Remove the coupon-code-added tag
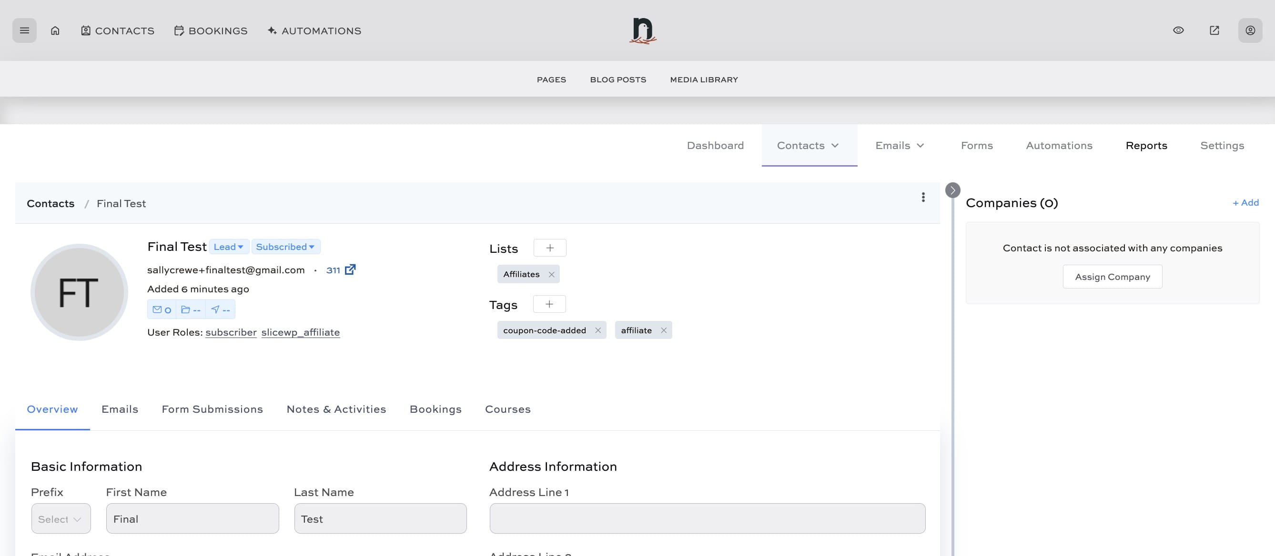The image size is (1275, 556). point(598,330)
